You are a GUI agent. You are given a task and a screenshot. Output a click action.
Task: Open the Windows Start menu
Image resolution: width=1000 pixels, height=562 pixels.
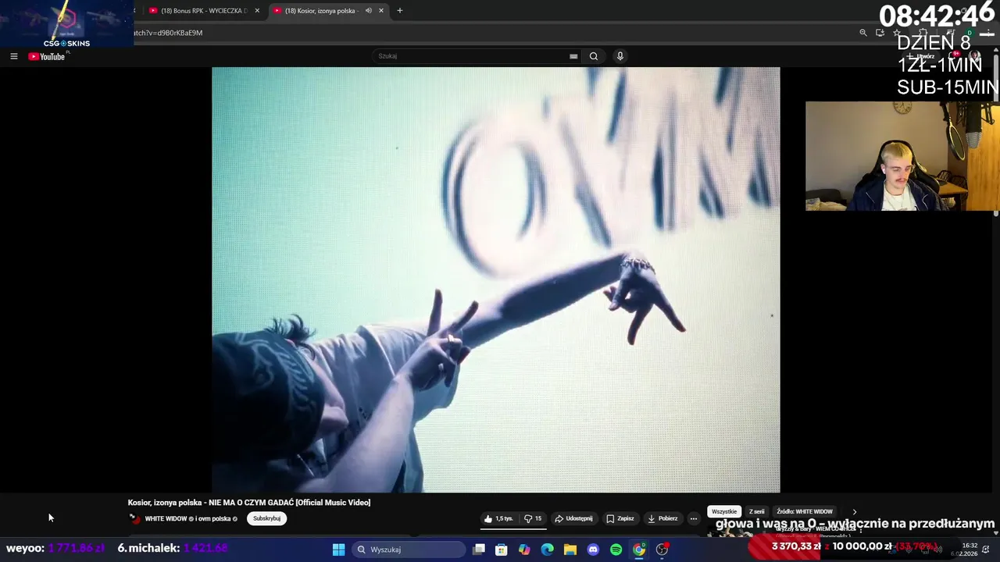338,550
